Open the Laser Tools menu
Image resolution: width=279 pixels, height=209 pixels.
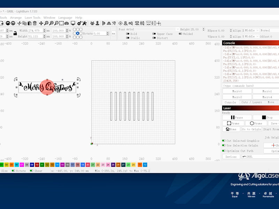[x=32, y=18]
